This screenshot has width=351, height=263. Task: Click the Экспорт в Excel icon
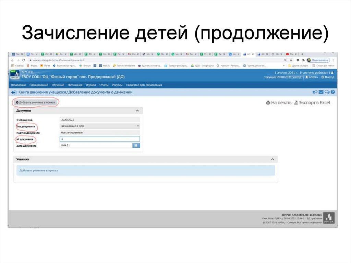(x=296, y=102)
